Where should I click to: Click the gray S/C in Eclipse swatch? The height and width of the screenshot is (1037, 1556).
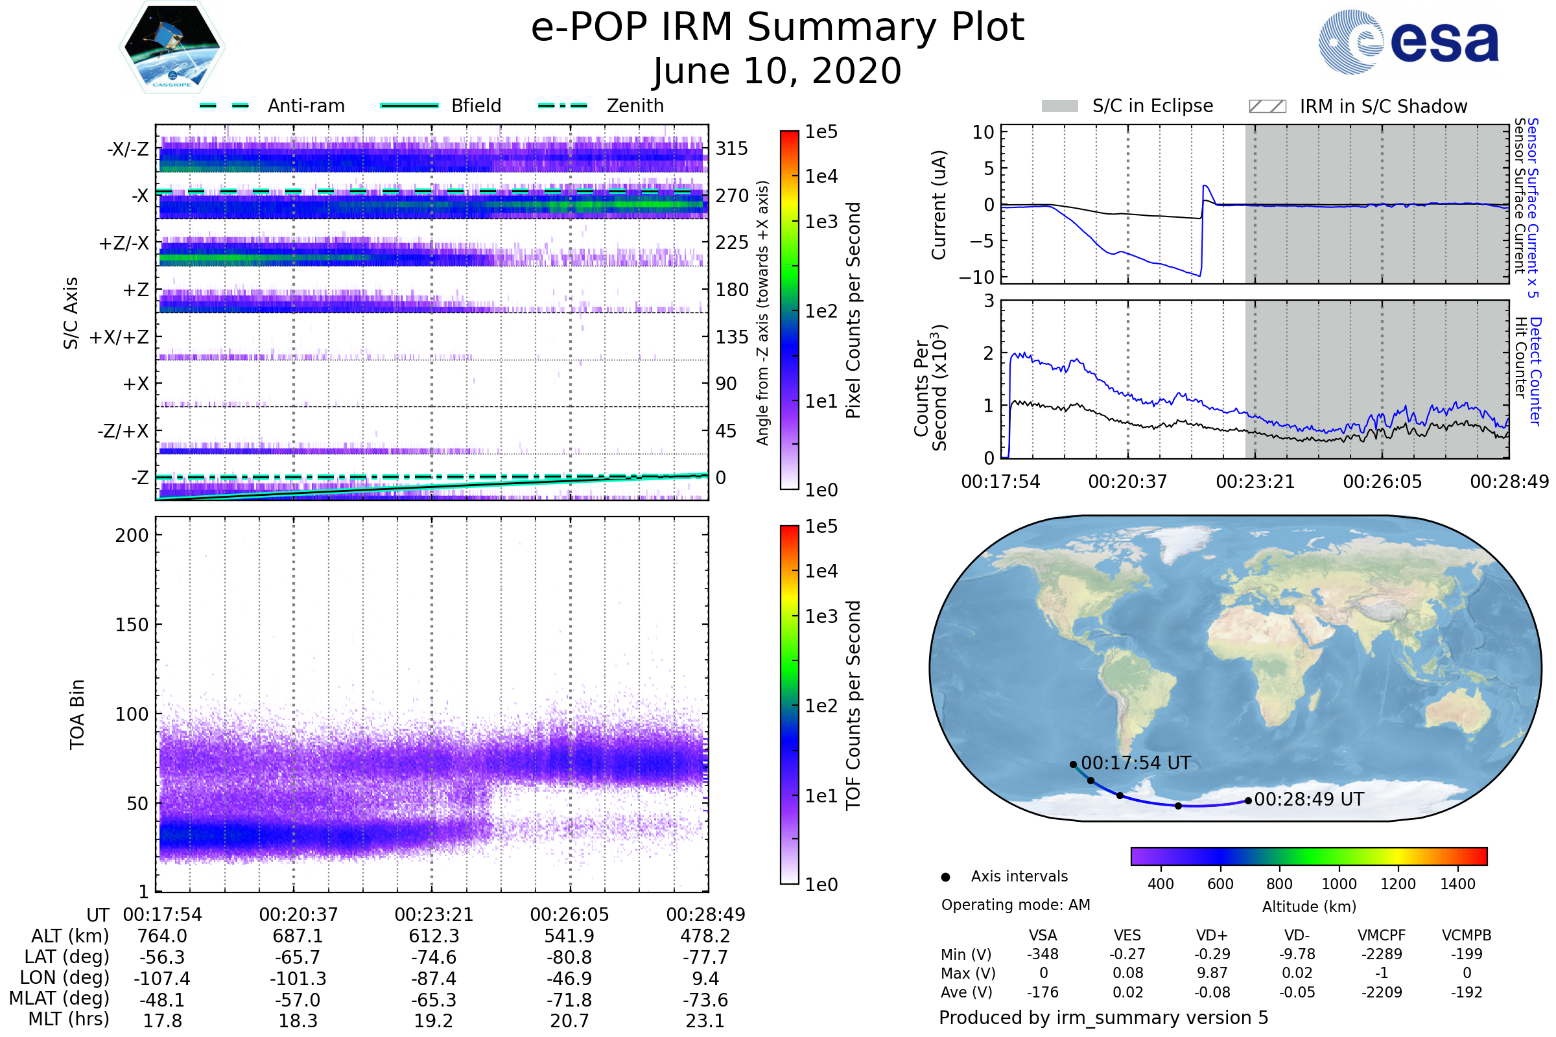coord(1059,106)
